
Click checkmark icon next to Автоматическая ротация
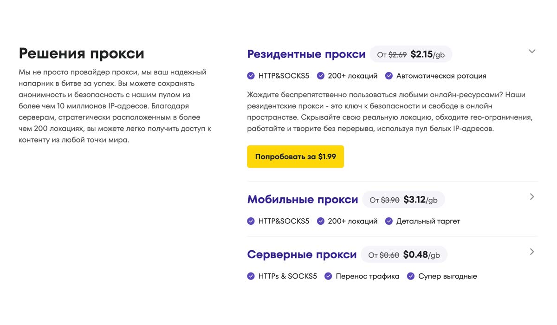pyautogui.click(x=389, y=76)
